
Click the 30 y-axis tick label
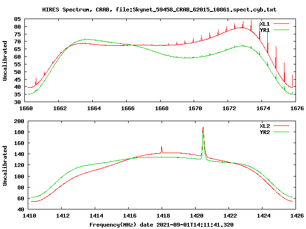point(17,102)
